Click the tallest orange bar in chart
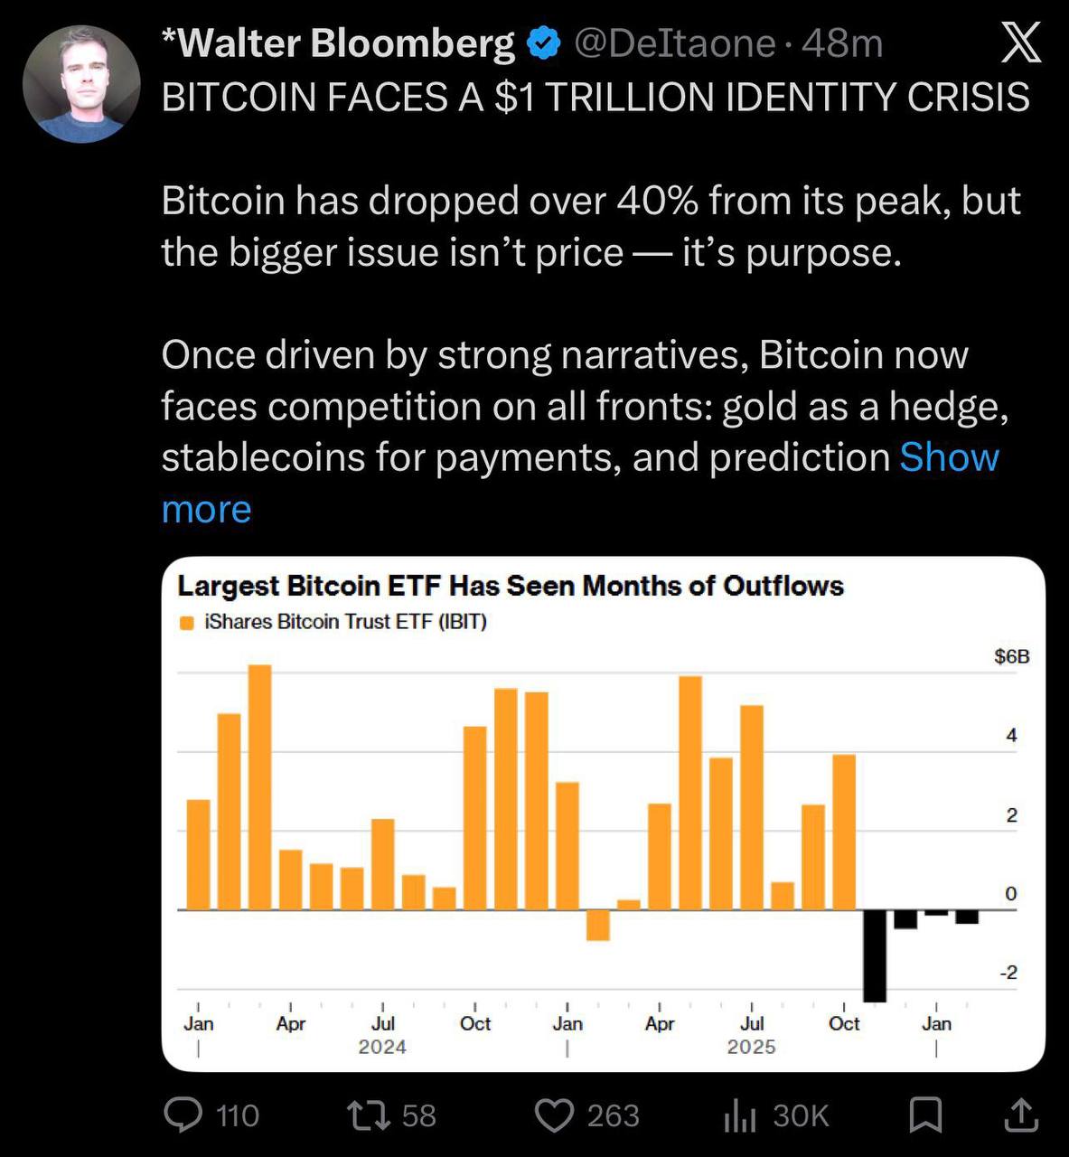Image resolution: width=1069 pixels, height=1157 pixels. tap(259, 786)
